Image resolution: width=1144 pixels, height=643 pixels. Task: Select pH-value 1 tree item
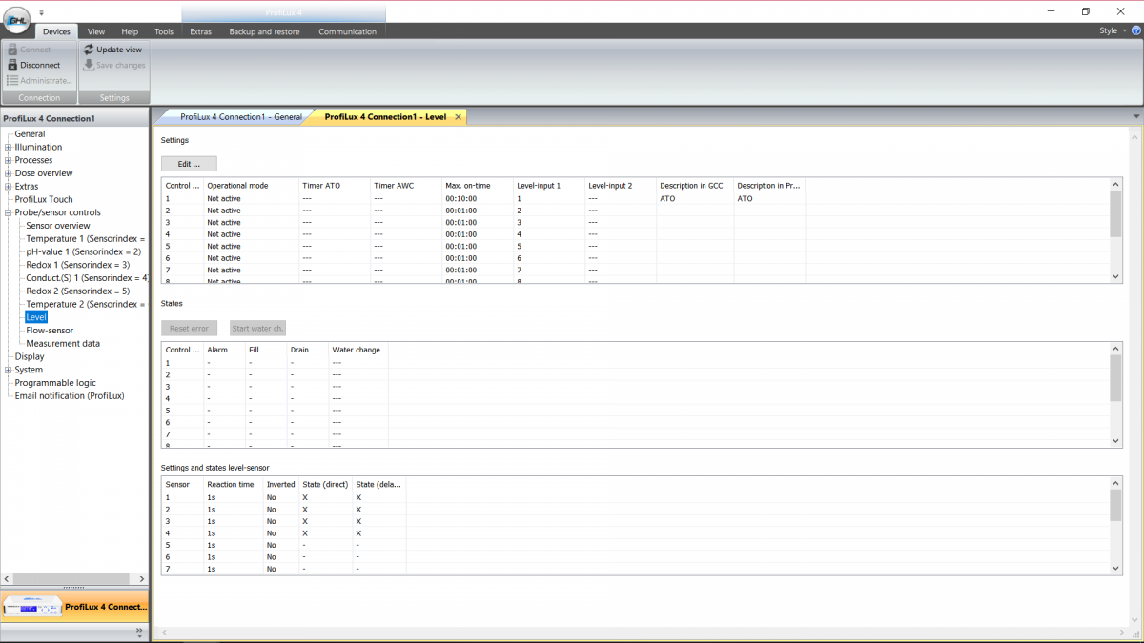click(x=84, y=252)
